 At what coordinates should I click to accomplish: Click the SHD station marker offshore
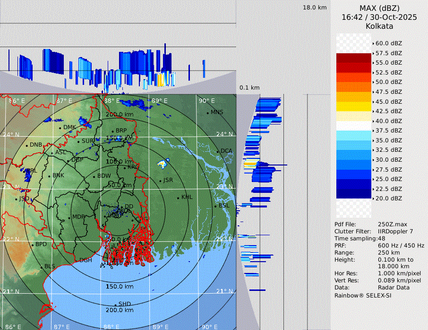pos(115,305)
